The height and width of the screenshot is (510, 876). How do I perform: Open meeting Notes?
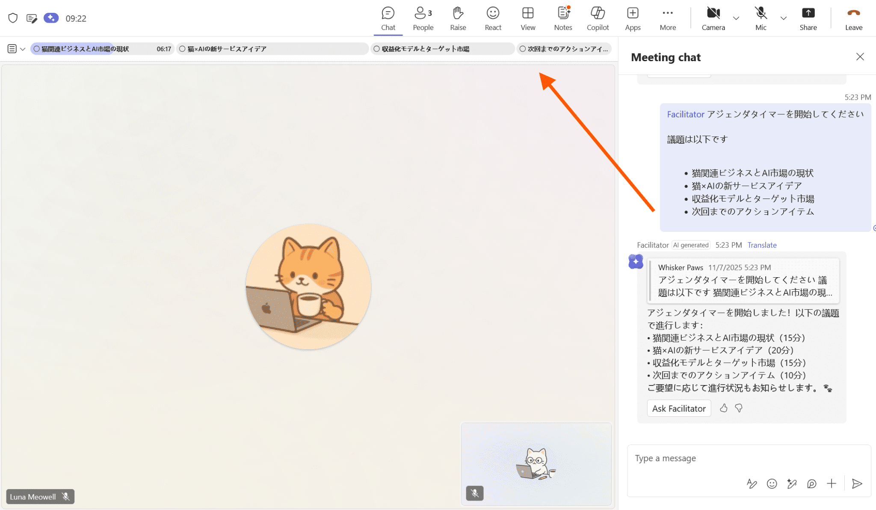click(563, 18)
